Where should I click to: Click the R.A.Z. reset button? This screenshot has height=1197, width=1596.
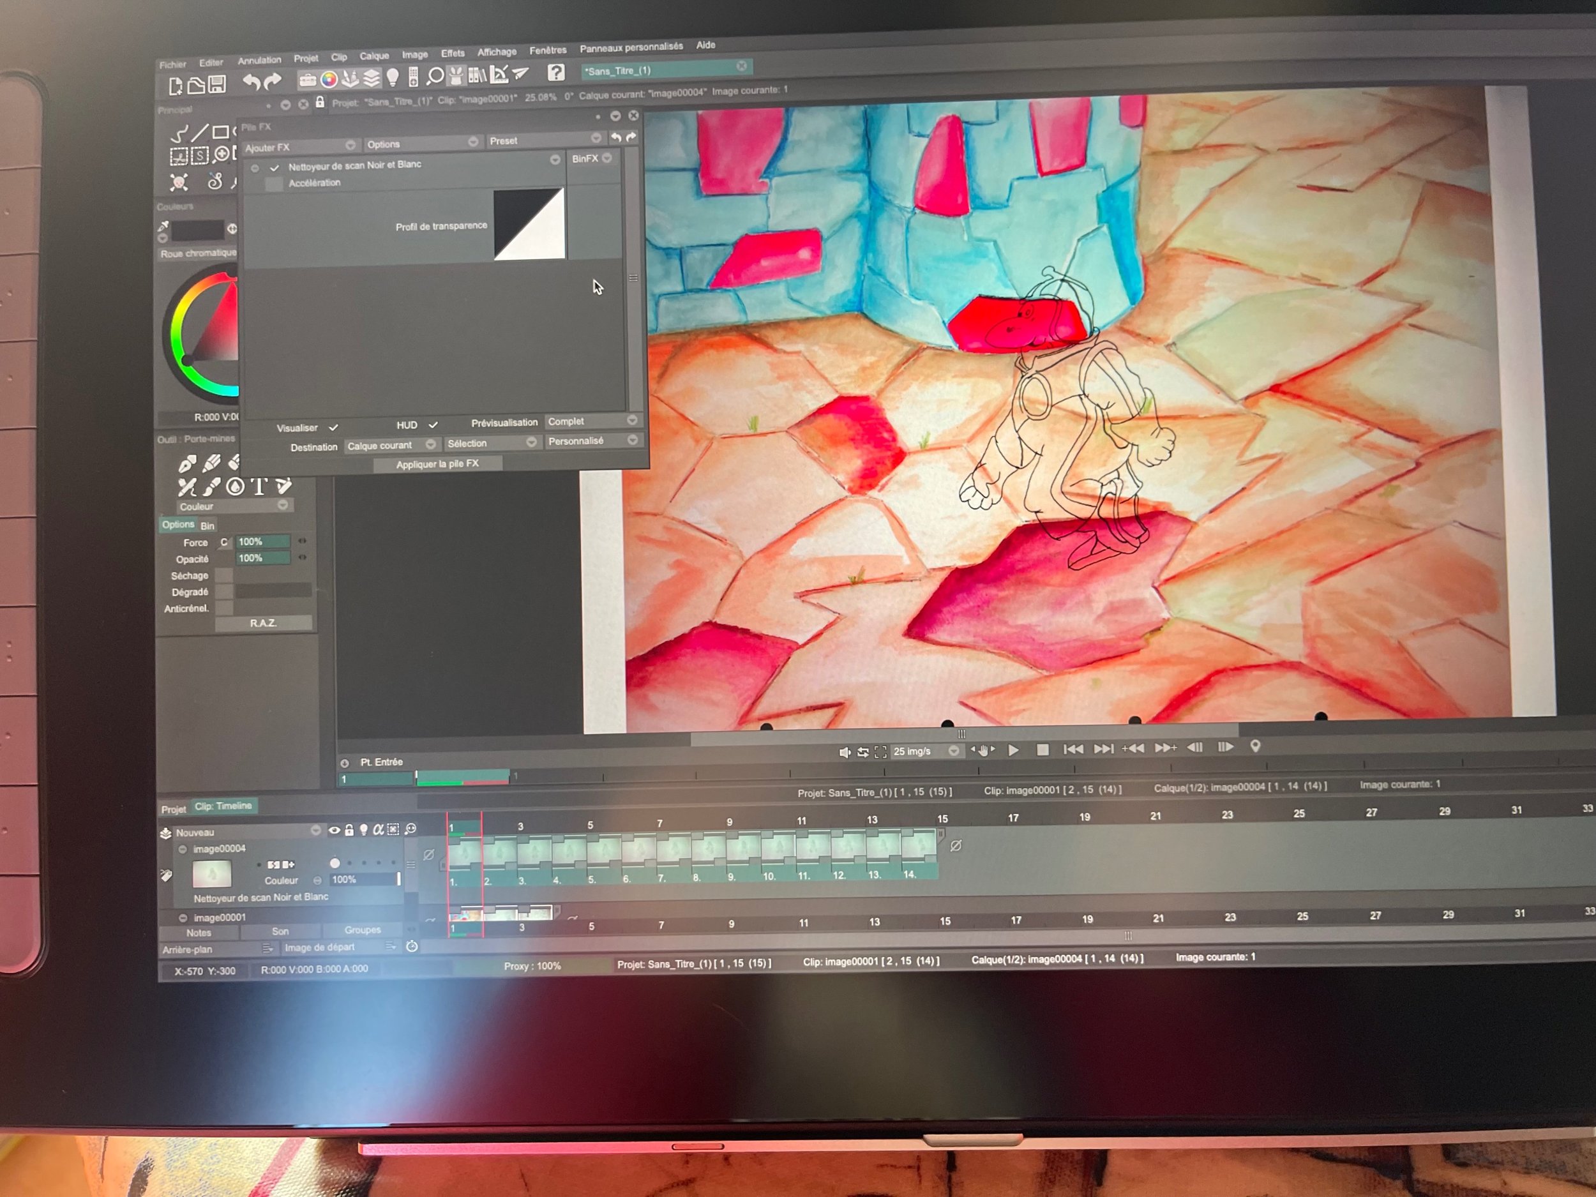tap(264, 622)
